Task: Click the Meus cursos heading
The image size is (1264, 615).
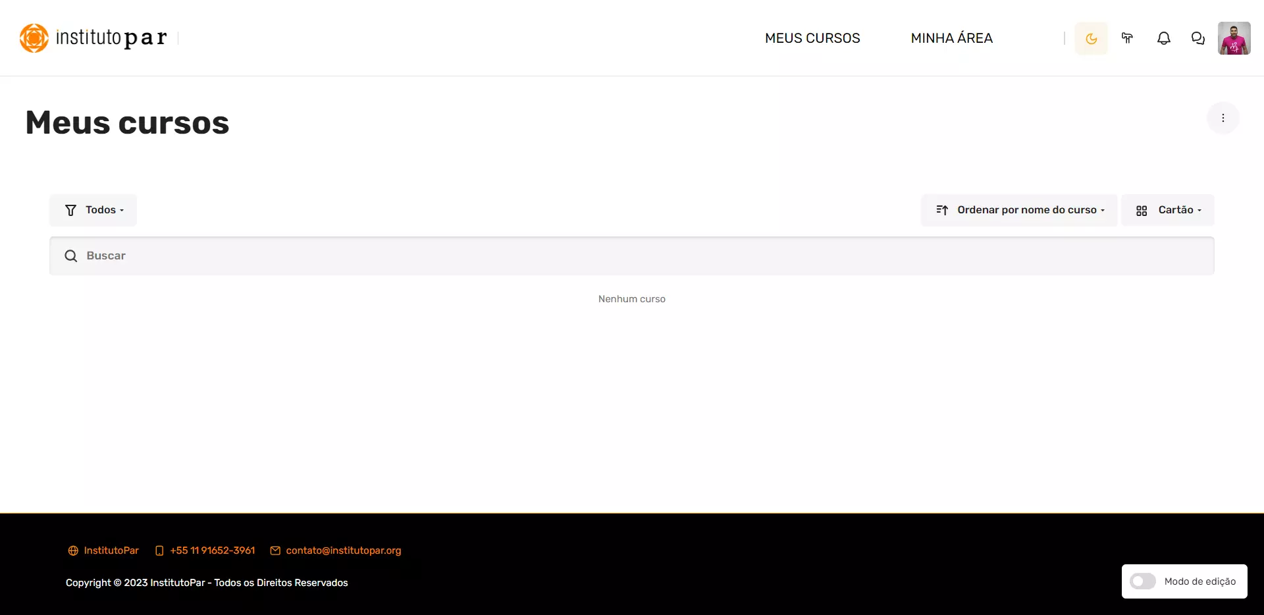Action: (x=127, y=122)
